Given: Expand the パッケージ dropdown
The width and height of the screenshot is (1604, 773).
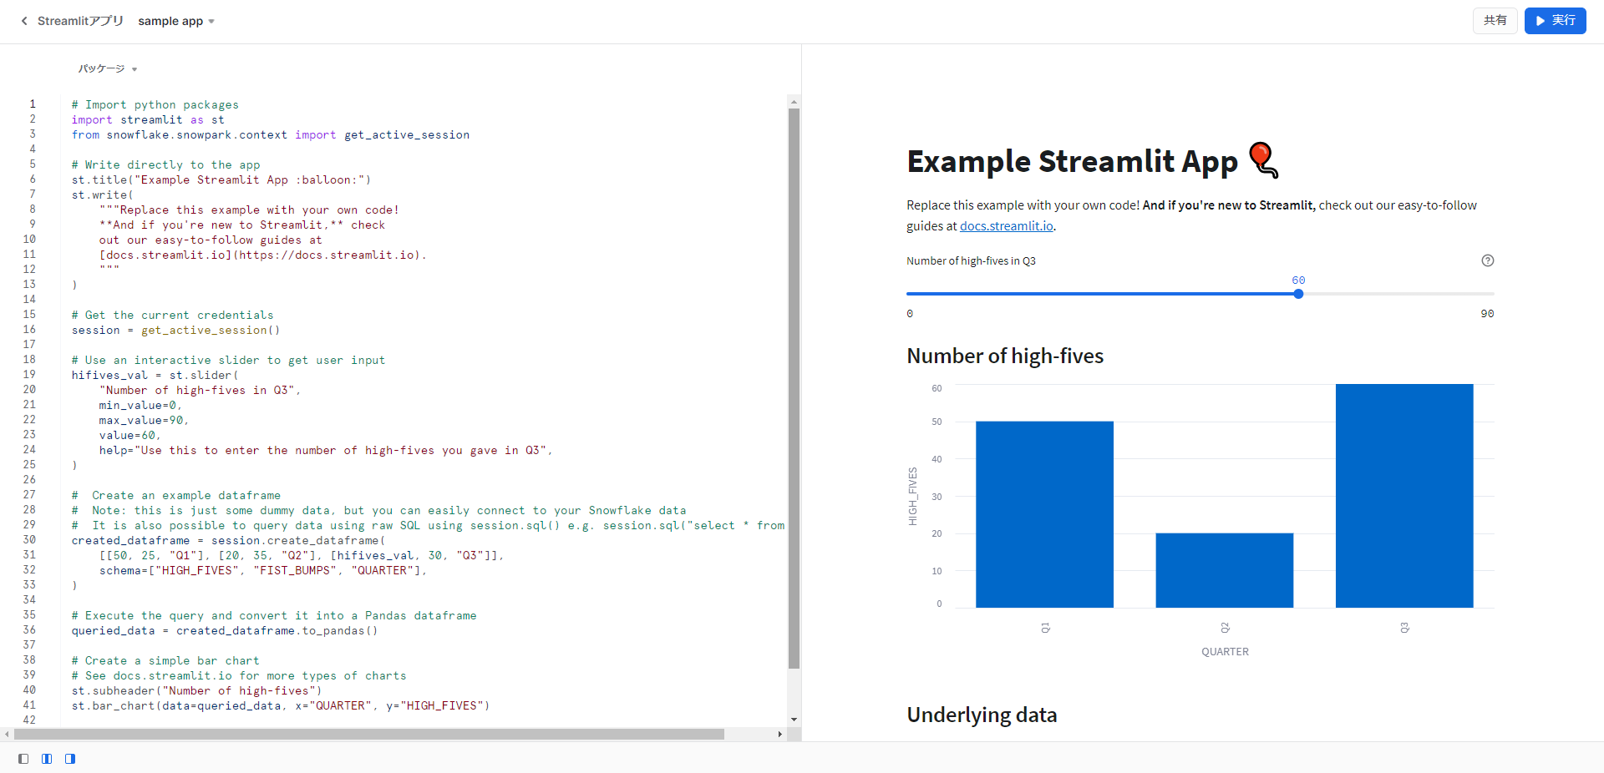Looking at the screenshot, I should tap(107, 68).
